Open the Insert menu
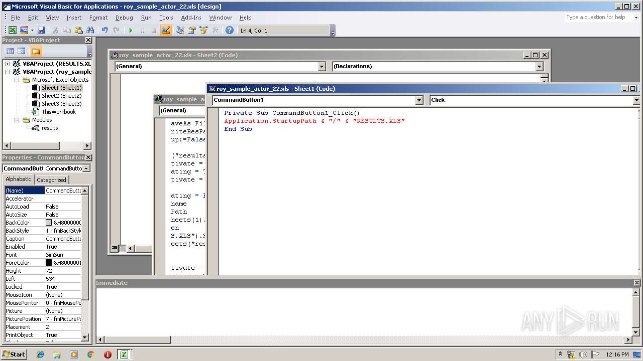The image size is (643, 361). click(x=74, y=18)
